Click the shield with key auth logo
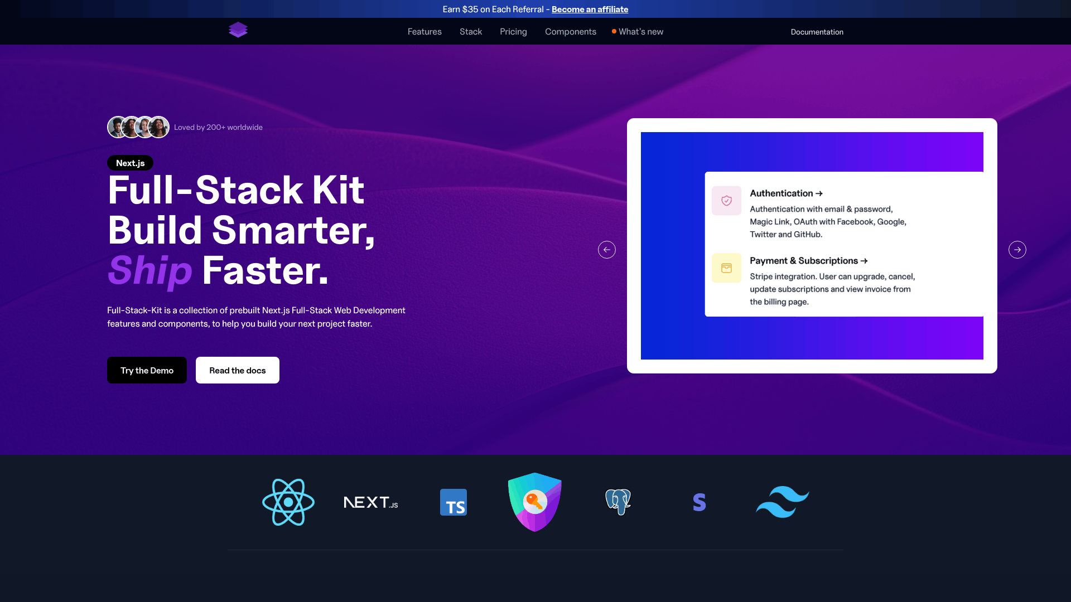The height and width of the screenshot is (602, 1071). (535, 502)
